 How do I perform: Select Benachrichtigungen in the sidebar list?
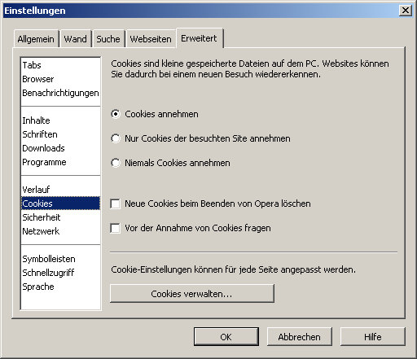[x=60, y=93]
